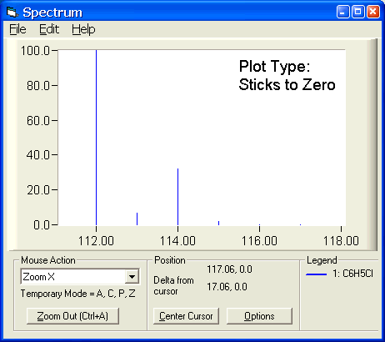The height and width of the screenshot is (342, 385).
Task: Expand the Mouse Action dropdown arrow
Action: click(x=132, y=277)
